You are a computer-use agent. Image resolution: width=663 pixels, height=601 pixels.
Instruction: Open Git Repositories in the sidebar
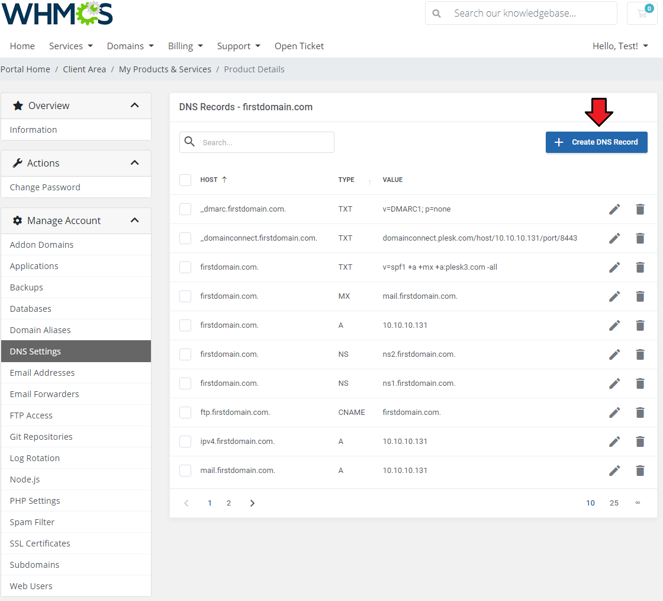click(76, 437)
